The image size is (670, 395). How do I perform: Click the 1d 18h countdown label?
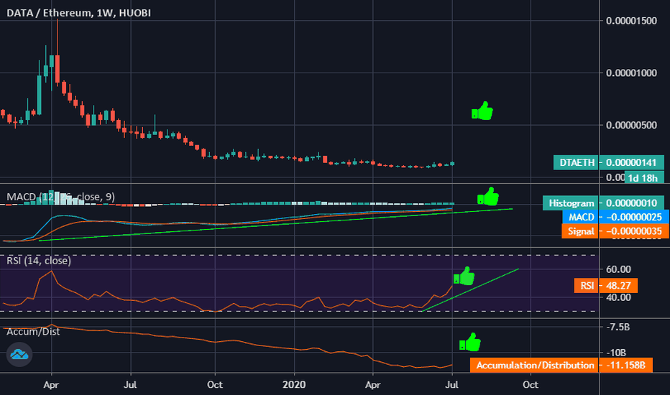pos(644,177)
